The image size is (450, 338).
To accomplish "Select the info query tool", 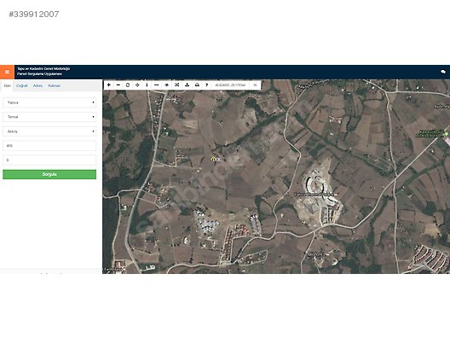I will 147,84.
